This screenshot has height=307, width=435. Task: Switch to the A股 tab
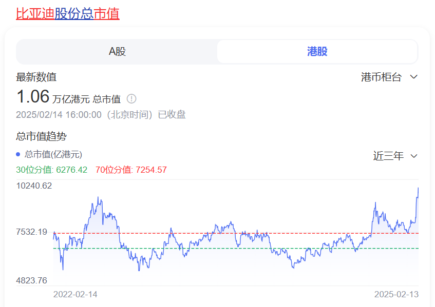pos(117,51)
